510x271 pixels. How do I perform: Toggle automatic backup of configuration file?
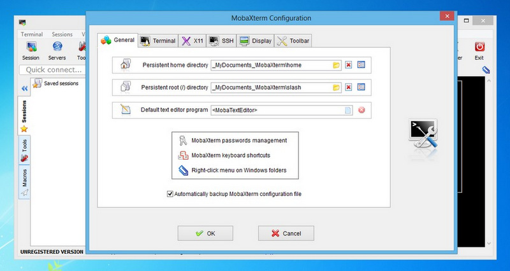pyautogui.click(x=170, y=194)
